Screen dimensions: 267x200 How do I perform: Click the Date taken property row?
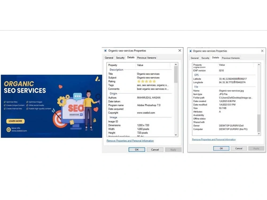click(x=139, y=101)
